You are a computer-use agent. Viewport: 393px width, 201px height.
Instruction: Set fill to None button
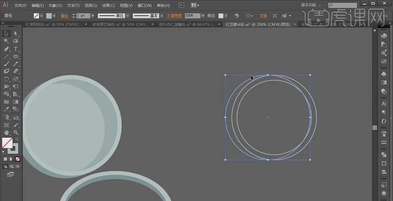17,159
